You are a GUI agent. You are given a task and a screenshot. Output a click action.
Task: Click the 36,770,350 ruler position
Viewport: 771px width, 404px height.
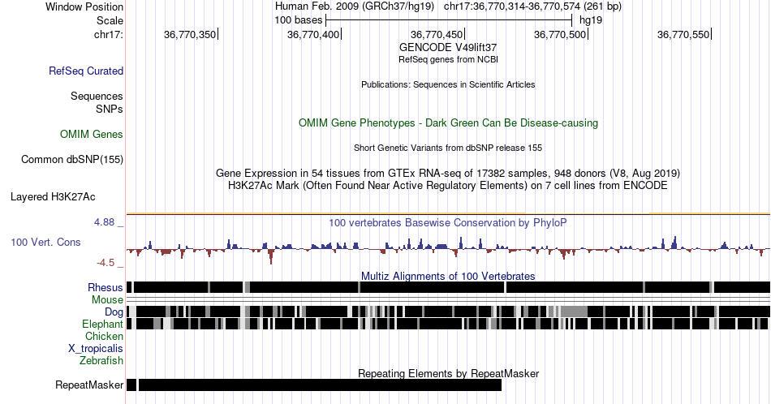pyautogui.click(x=190, y=34)
